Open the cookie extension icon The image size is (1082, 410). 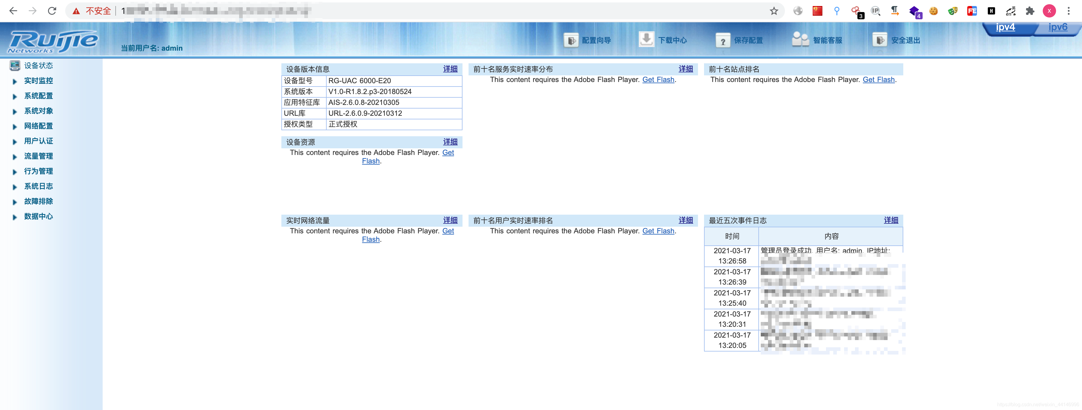click(x=933, y=11)
